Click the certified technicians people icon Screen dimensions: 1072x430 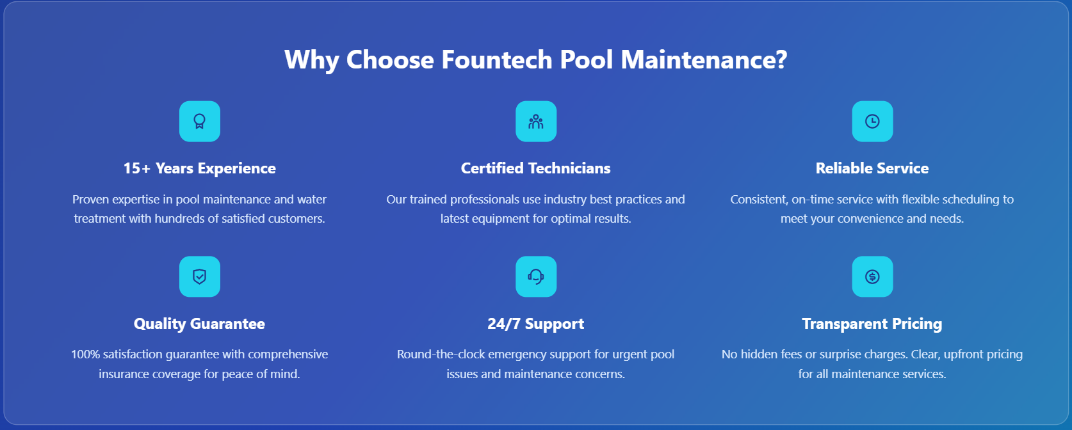536,122
